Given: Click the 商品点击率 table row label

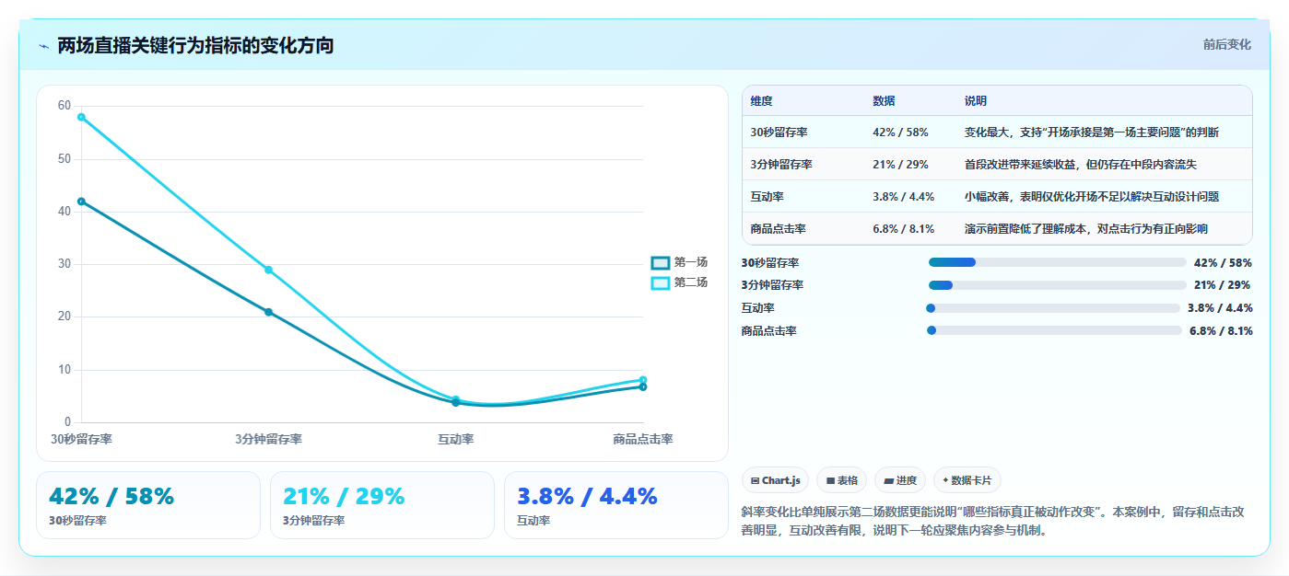Looking at the screenshot, I should (x=779, y=228).
